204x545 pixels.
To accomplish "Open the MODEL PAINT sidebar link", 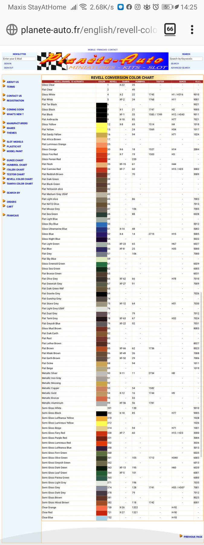I will click(x=15, y=151).
